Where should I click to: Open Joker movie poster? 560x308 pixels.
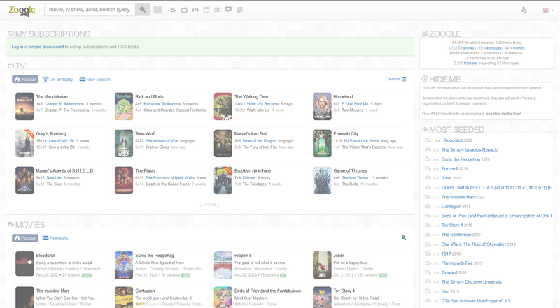click(x=322, y=265)
